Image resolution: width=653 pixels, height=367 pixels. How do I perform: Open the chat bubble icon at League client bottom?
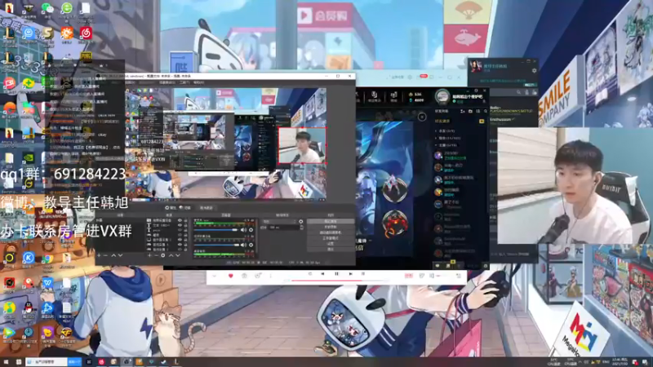point(438,266)
